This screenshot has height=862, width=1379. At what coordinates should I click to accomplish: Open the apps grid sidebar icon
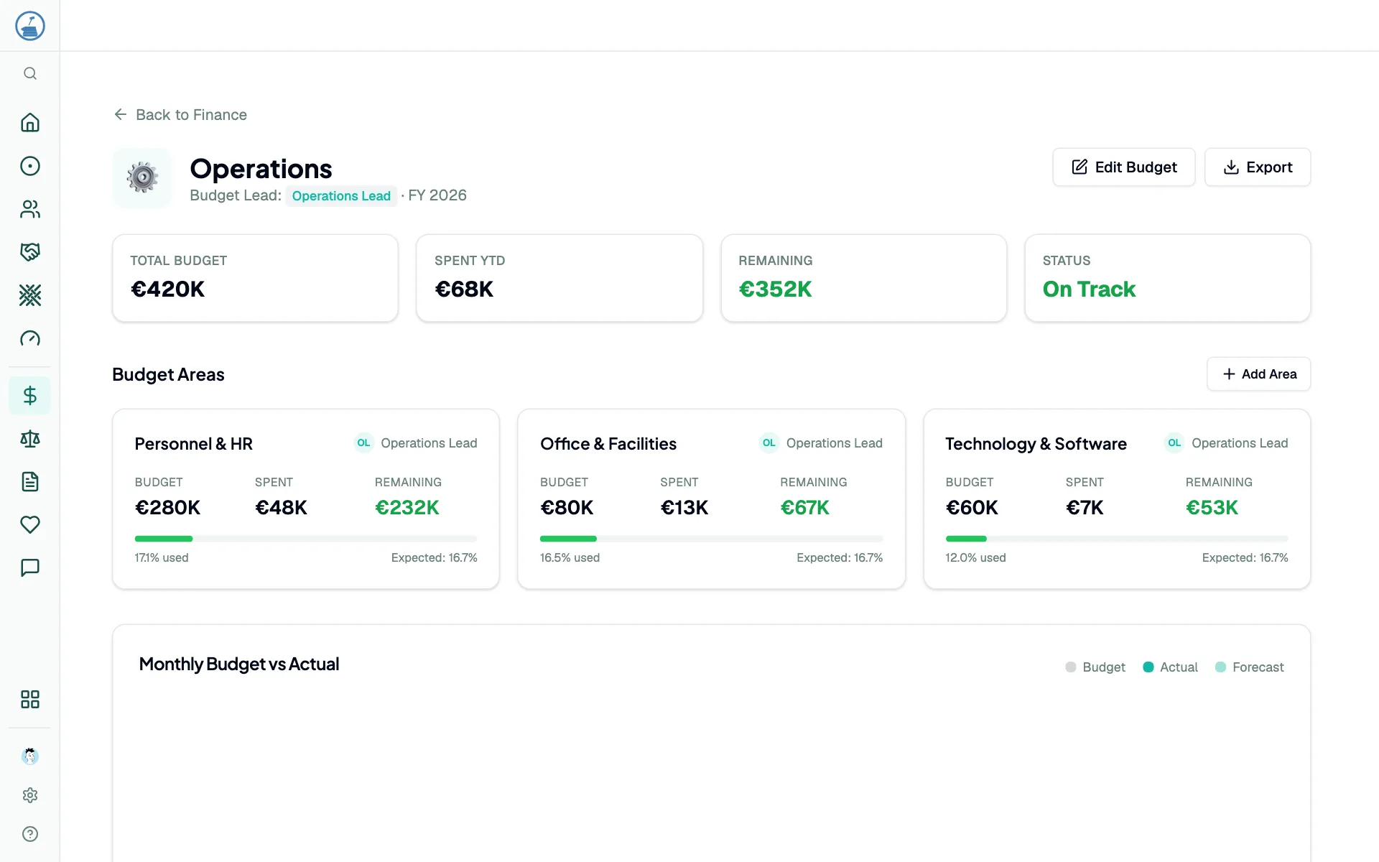29,700
